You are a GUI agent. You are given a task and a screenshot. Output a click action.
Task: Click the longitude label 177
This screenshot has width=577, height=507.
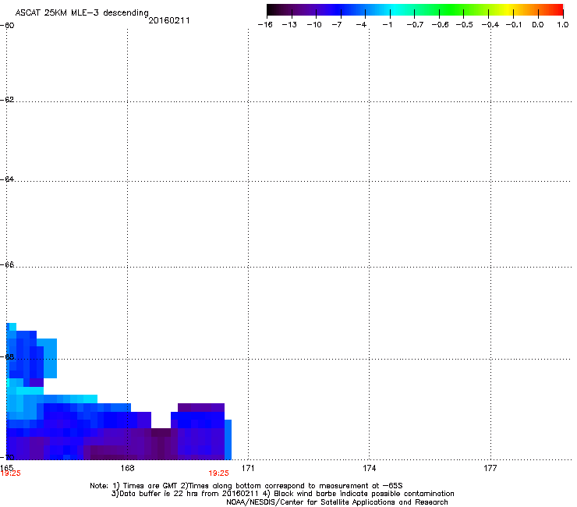tap(490, 468)
